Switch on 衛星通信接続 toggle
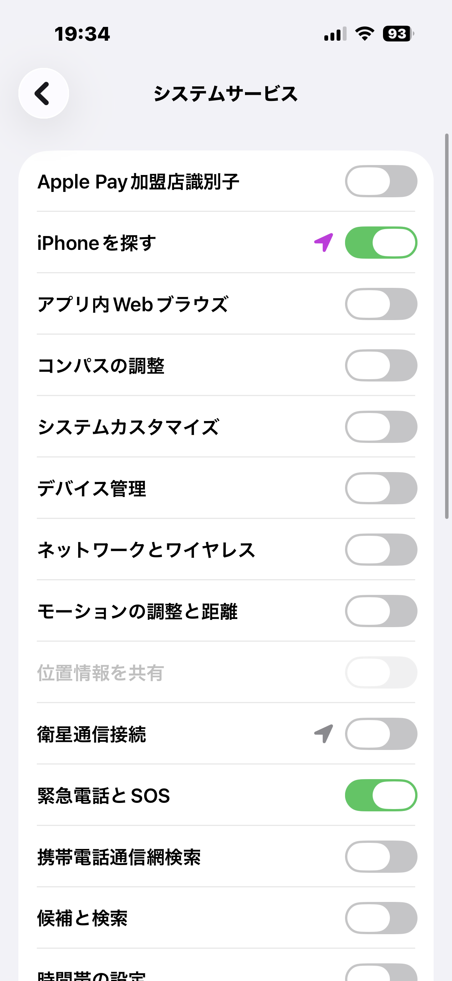Screen dimensions: 452x981 [x=381, y=734]
